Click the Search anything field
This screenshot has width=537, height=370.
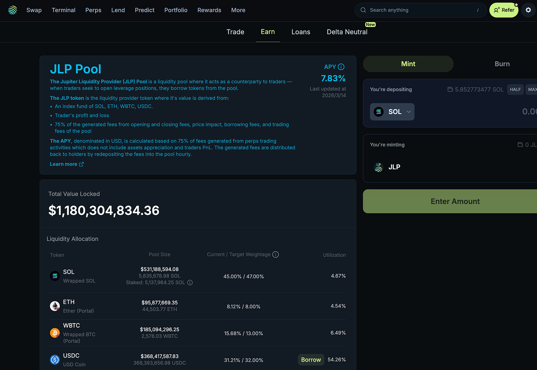pyautogui.click(x=420, y=10)
